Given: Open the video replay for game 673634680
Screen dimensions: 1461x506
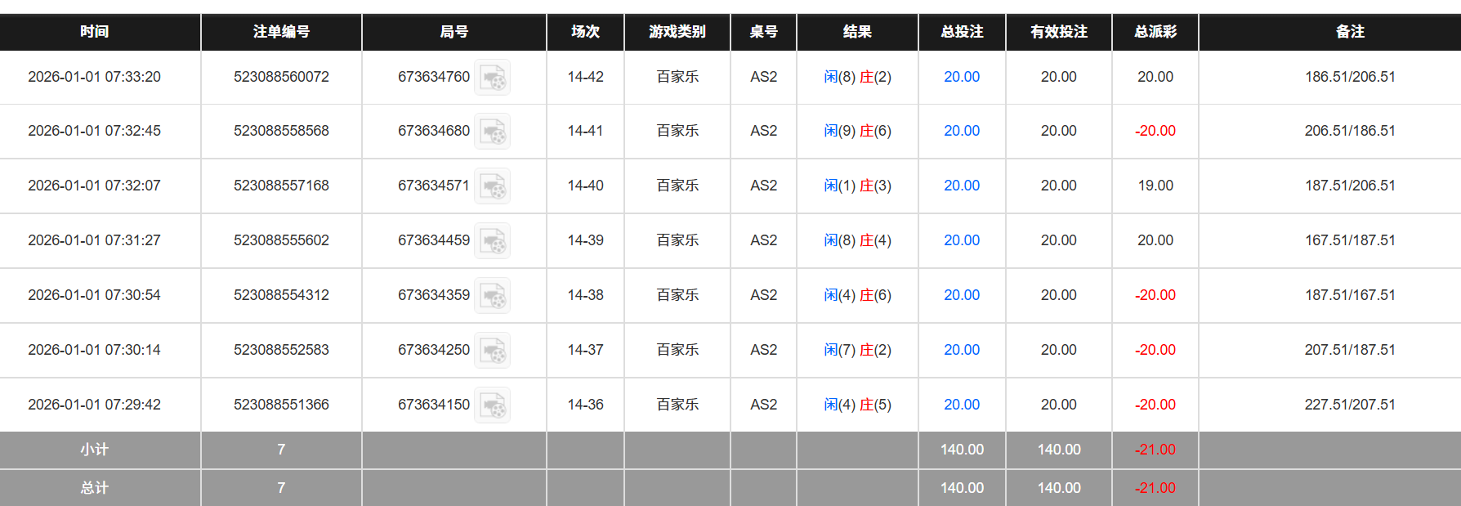Looking at the screenshot, I should tap(492, 131).
